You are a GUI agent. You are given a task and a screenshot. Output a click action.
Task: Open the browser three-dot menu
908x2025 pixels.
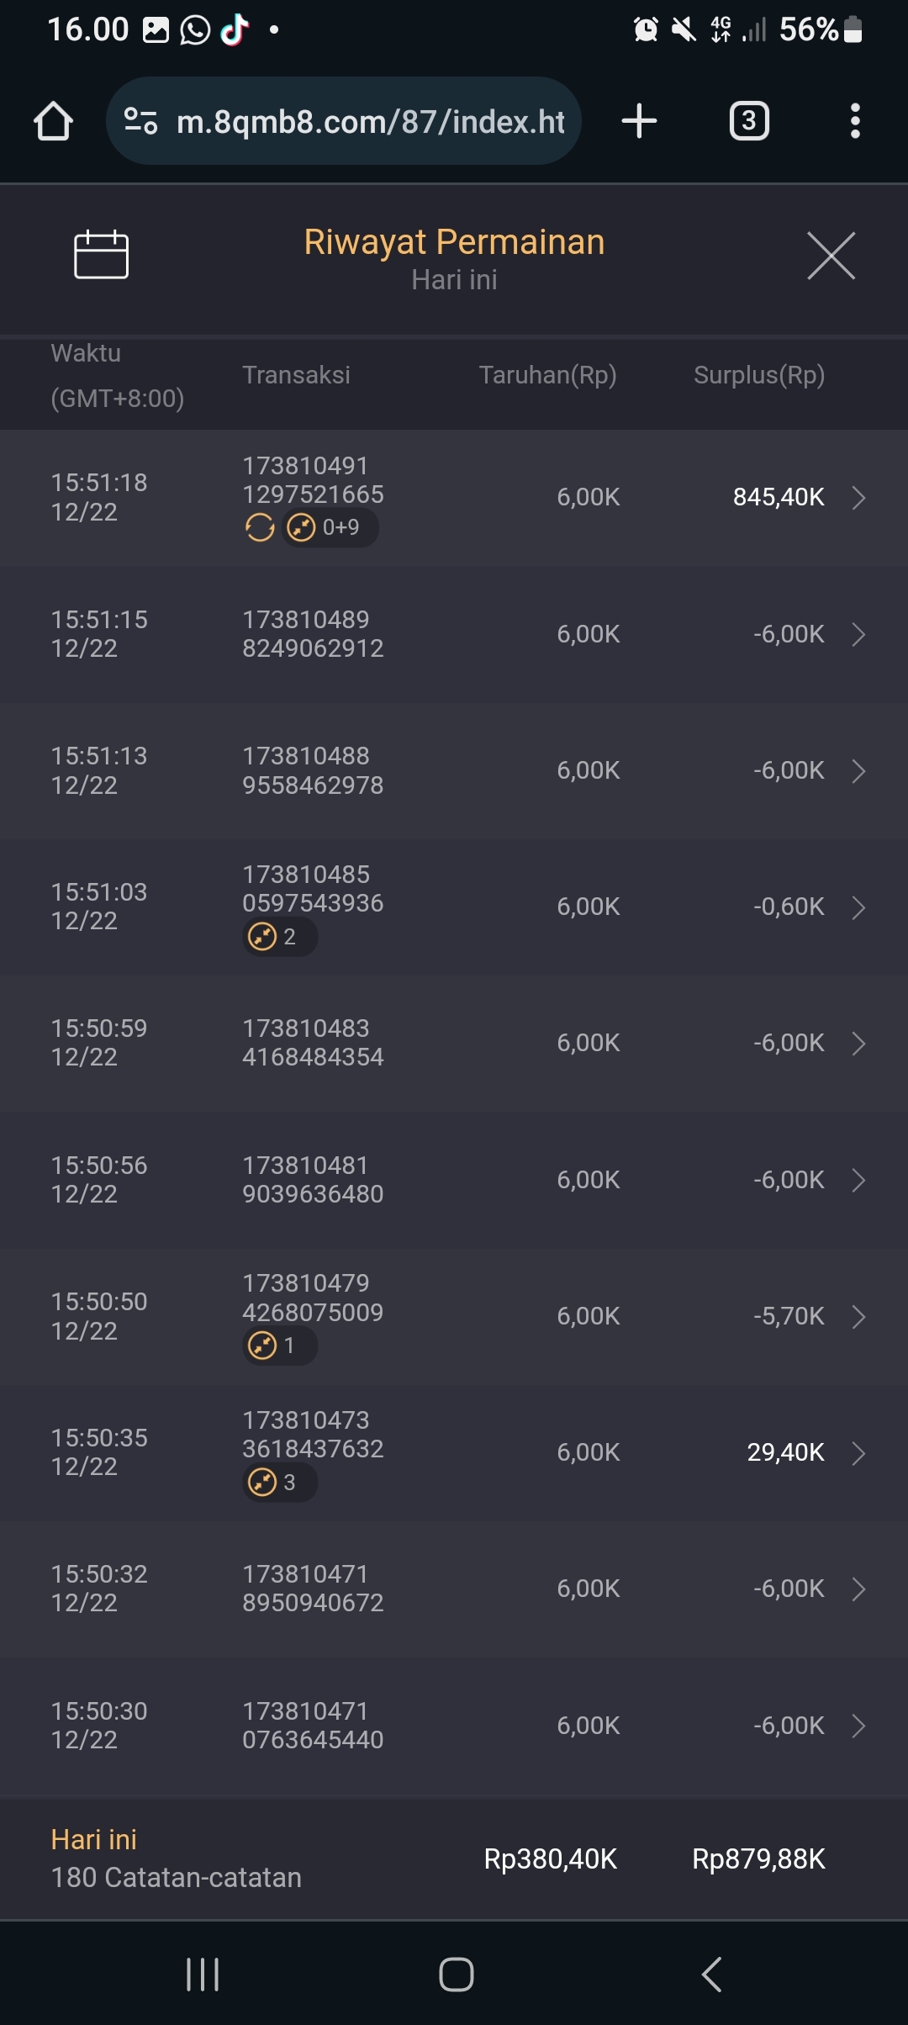tap(855, 121)
